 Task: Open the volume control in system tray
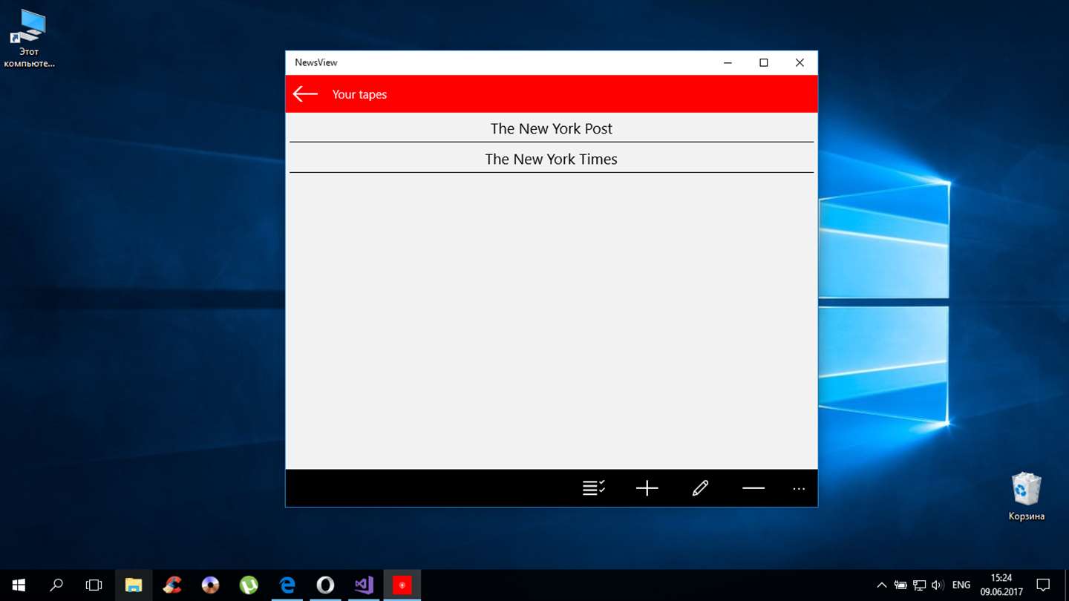[x=938, y=585]
